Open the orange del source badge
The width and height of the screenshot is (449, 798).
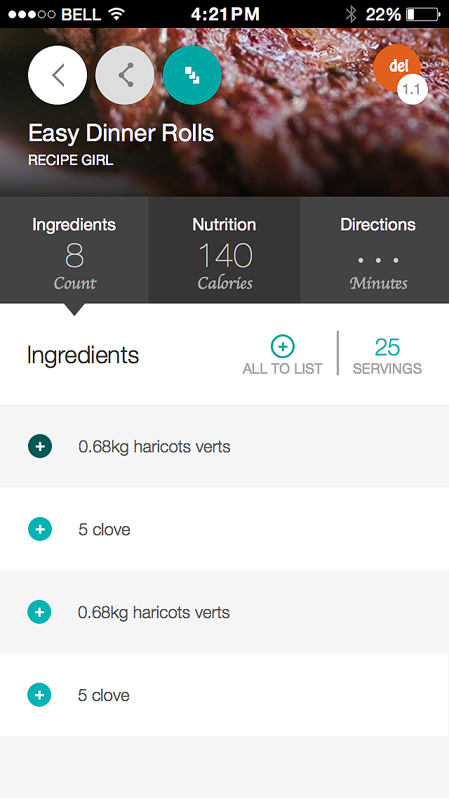pos(396,68)
